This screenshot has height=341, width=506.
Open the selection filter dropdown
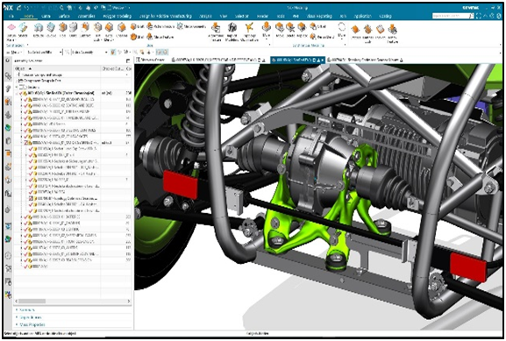pos(44,52)
